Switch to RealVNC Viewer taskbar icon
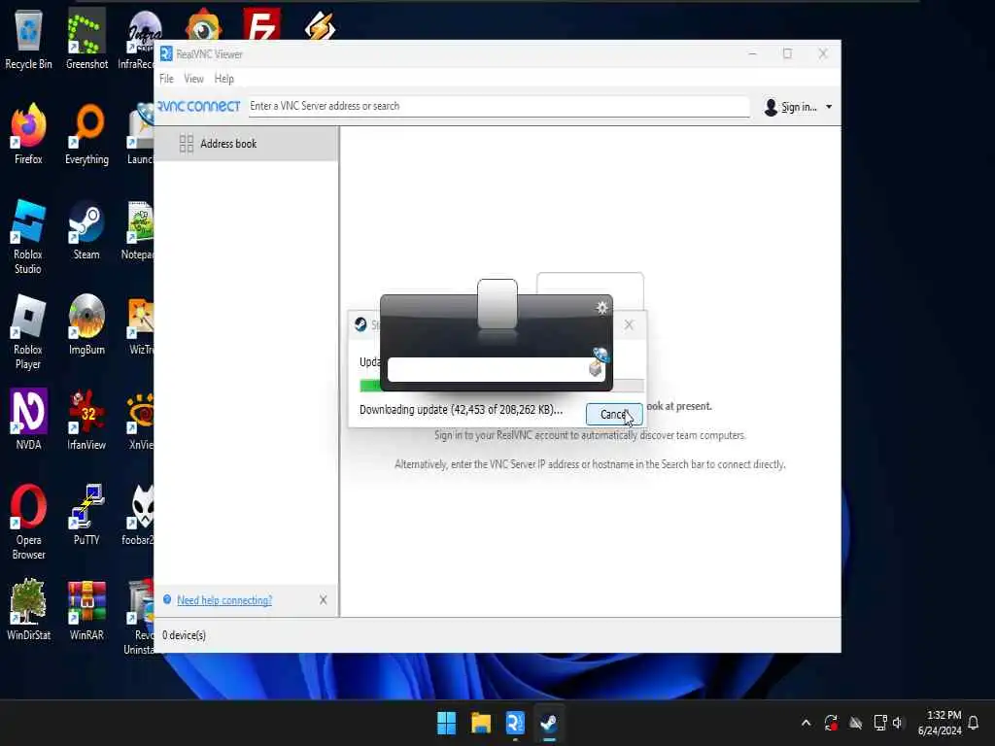 point(515,723)
